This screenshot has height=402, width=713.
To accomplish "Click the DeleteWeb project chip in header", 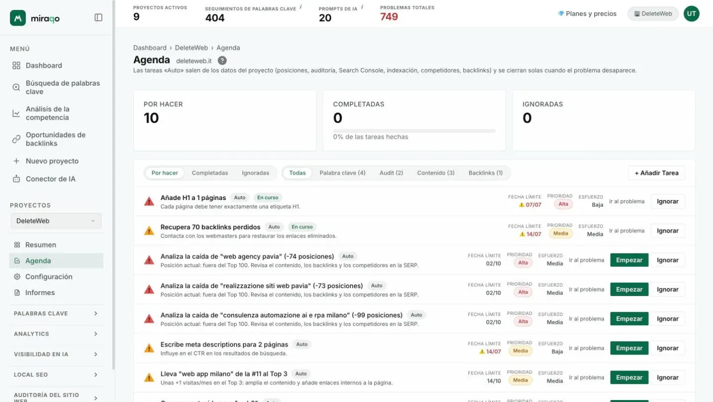I will pos(653,14).
